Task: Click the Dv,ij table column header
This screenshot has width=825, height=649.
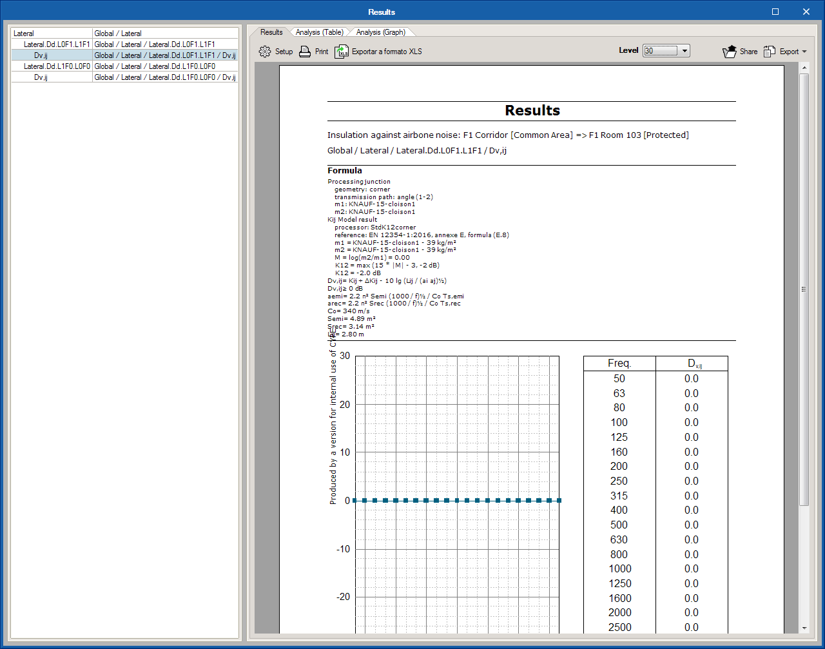Action: click(x=692, y=363)
